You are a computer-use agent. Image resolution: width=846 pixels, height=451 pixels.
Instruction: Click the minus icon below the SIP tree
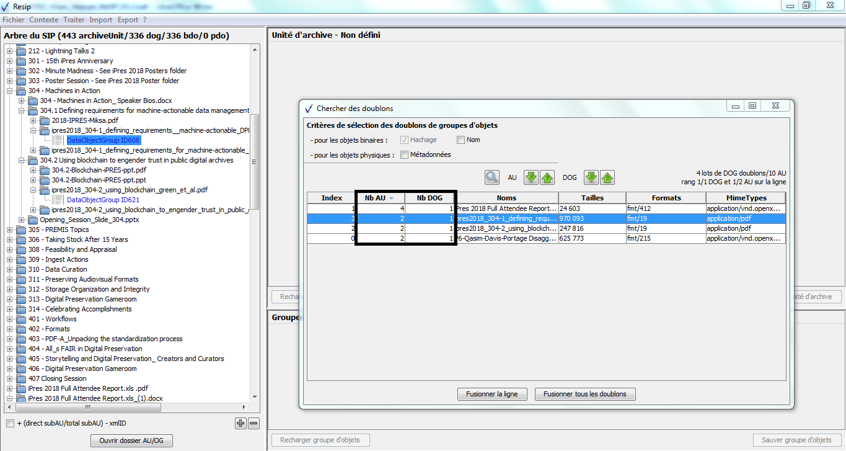pos(253,424)
